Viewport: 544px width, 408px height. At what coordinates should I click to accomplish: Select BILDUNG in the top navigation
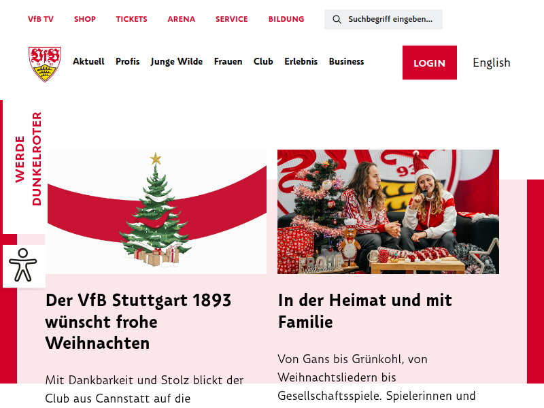[286, 19]
